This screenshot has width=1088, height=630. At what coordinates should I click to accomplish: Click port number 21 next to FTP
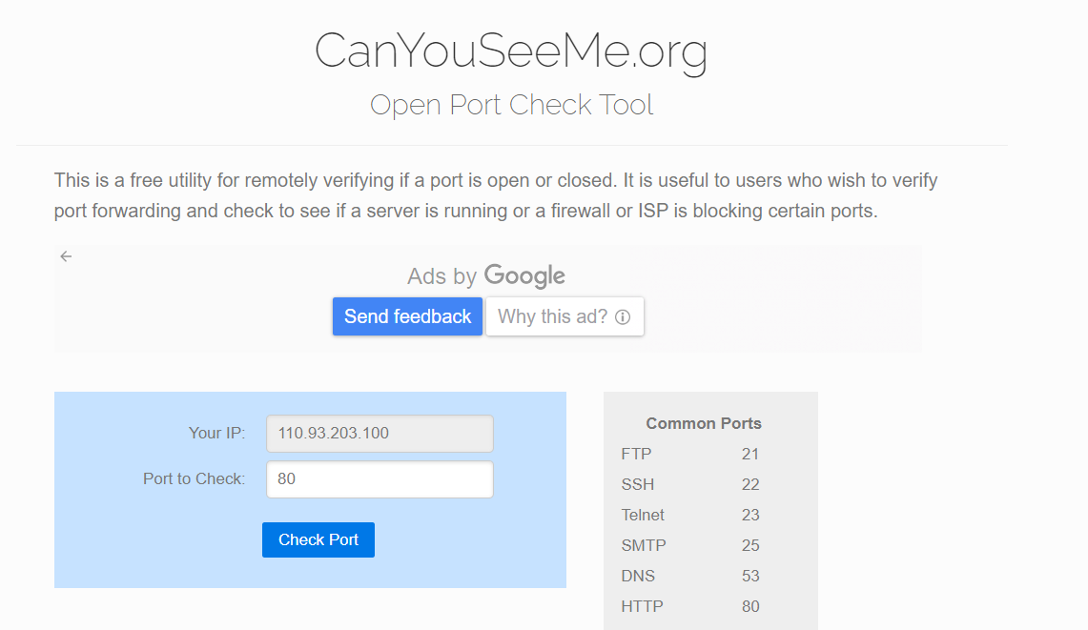750,454
